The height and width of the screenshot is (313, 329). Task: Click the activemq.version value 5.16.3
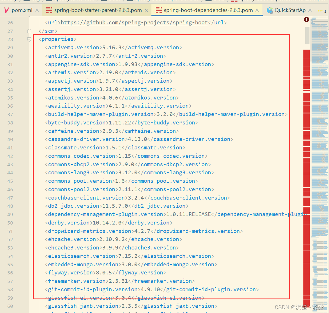(x=112, y=48)
